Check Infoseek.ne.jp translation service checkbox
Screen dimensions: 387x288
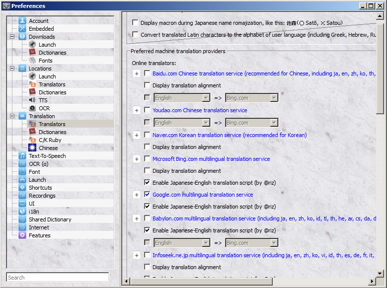pyautogui.click(x=147, y=255)
